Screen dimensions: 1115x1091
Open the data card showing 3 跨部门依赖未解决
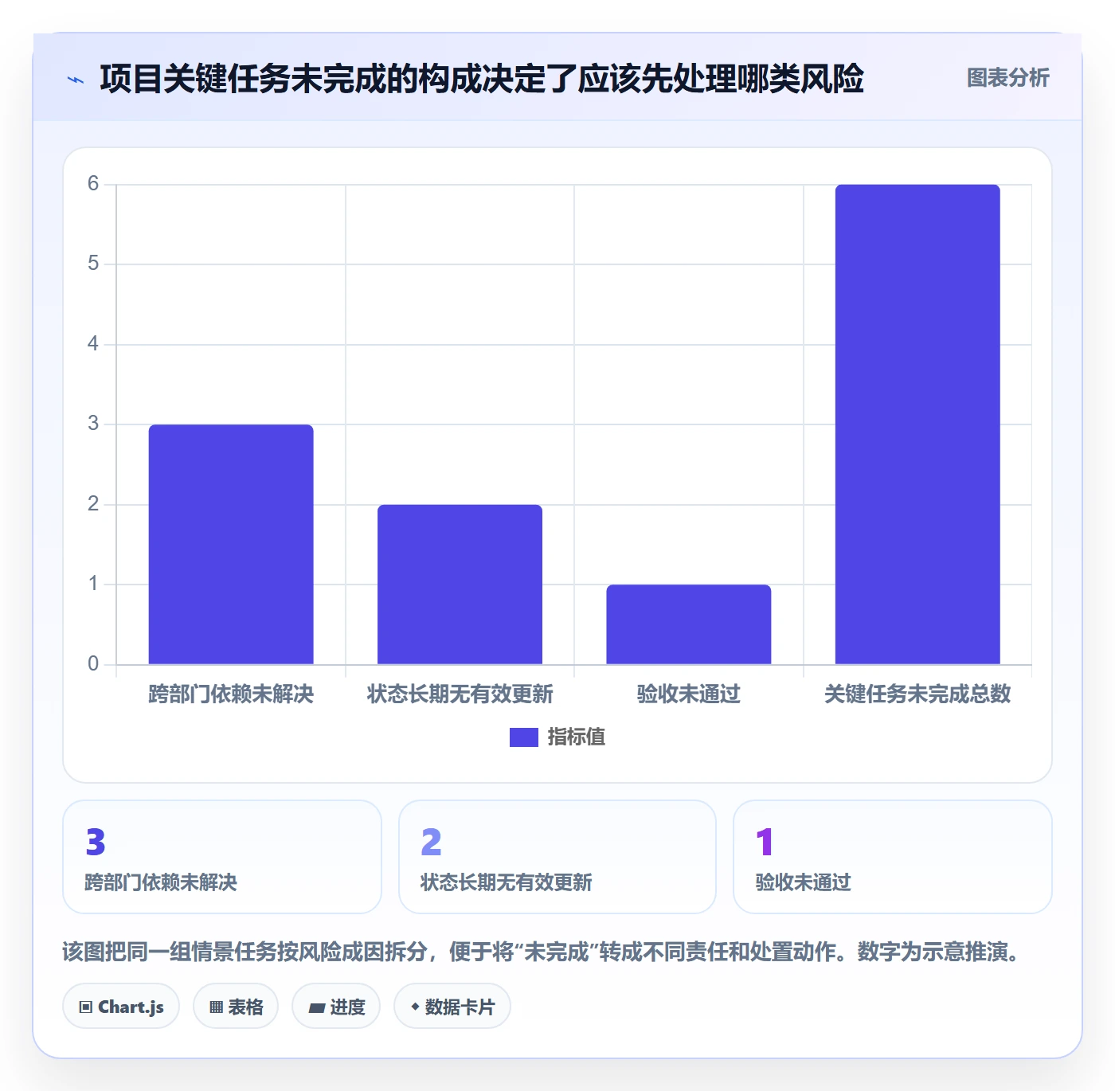222,857
